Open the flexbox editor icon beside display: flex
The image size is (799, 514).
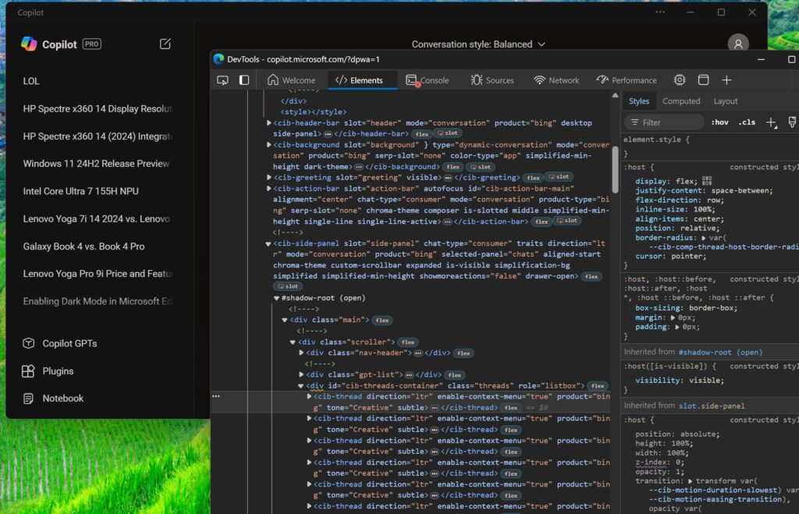[707, 180]
